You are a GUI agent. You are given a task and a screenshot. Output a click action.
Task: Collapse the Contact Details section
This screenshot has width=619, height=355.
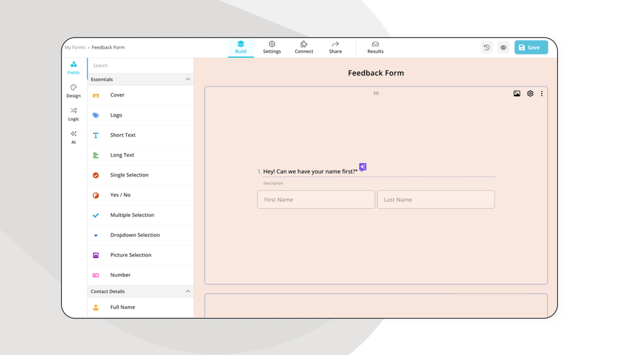point(188,291)
